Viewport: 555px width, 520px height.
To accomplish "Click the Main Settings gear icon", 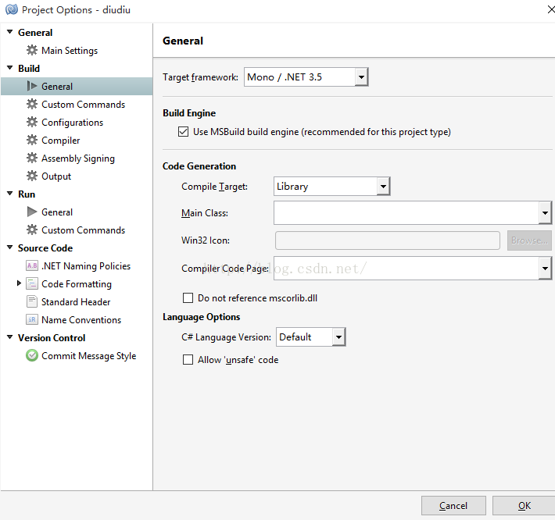I will (x=32, y=50).
